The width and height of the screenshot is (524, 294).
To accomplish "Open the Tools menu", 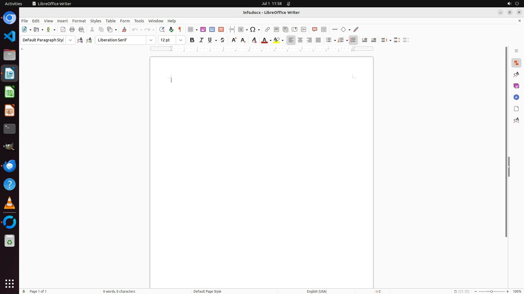I will (139, 21).
